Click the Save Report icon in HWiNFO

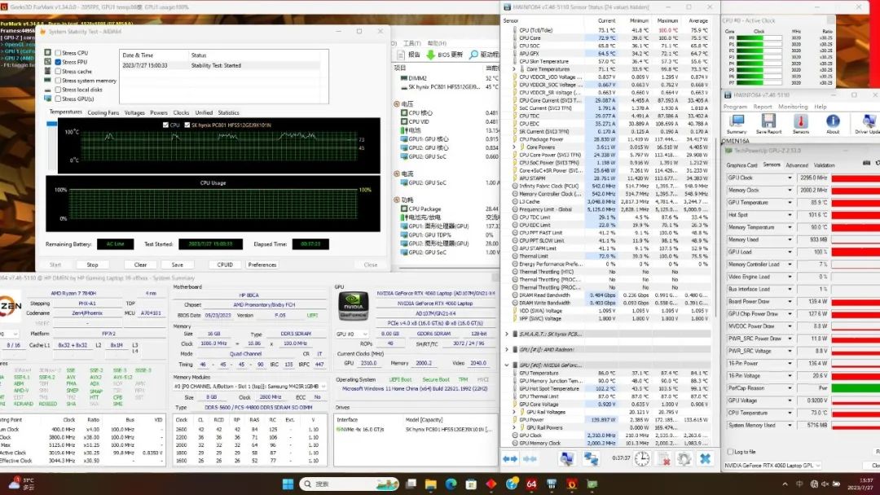pyautogui.click(x=768, y=124)
